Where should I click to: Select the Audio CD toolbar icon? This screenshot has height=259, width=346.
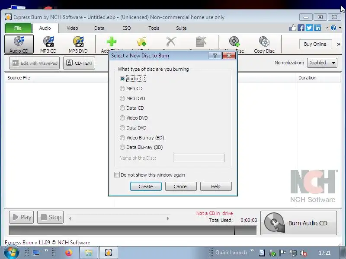19,44
